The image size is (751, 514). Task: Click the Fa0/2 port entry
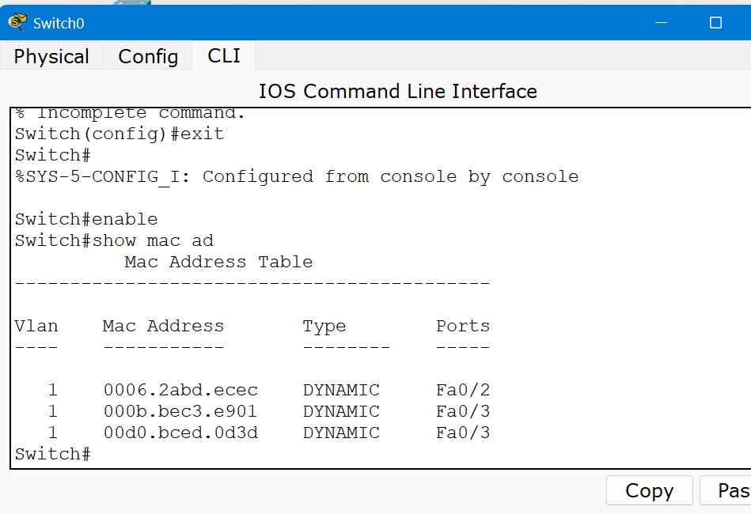pos(463,390)
